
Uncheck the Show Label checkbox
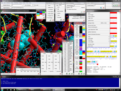click(x=33, y=5)
